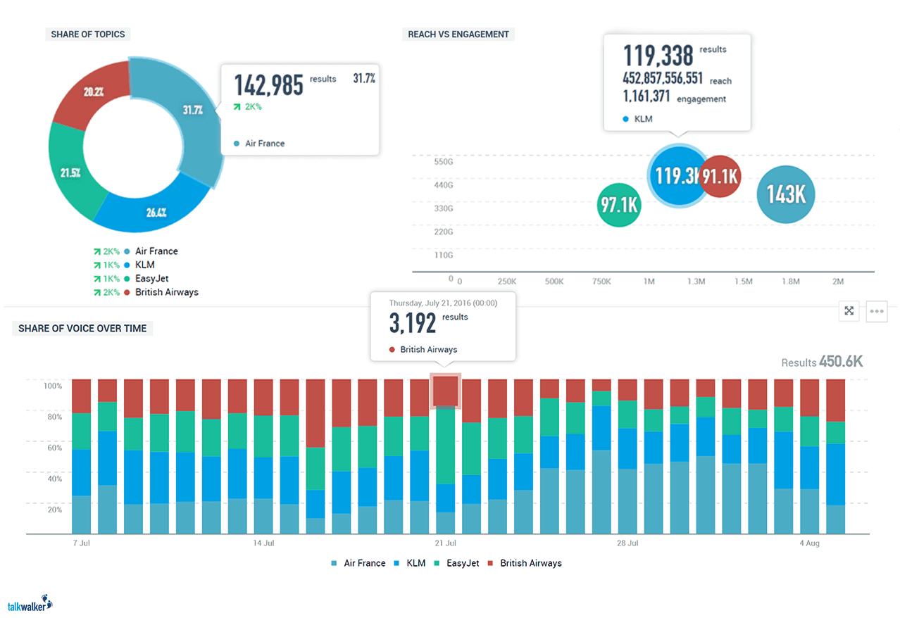Expand the Share of Voice chart to fullscreen

coord(849,311)
